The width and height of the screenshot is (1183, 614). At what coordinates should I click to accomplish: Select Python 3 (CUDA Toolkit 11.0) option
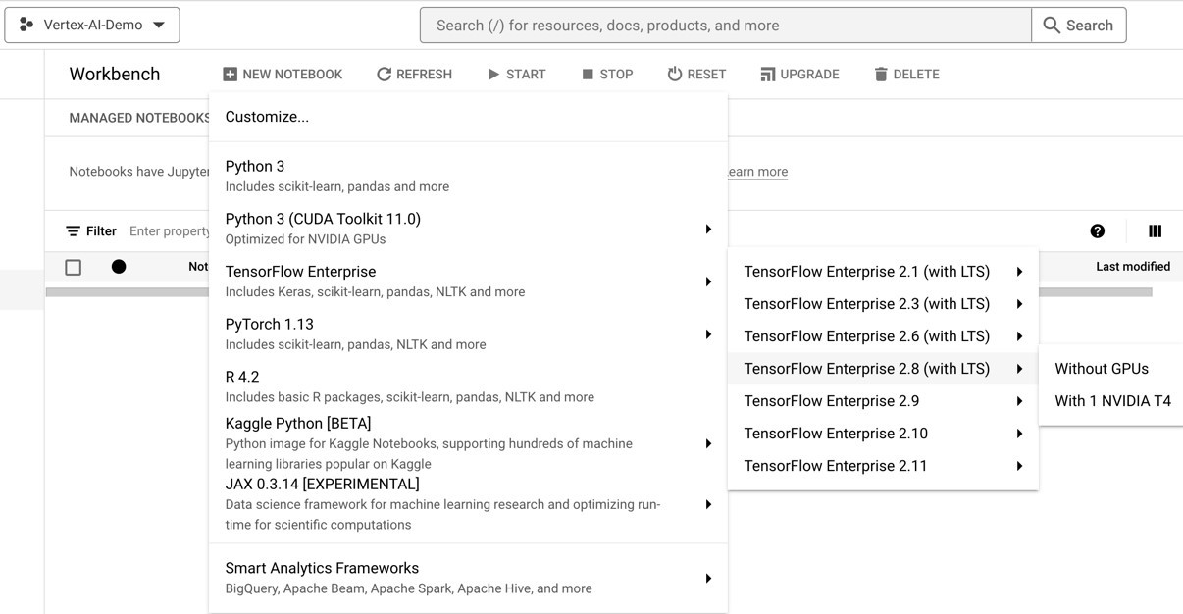pyautogui.click(x=468, y=229)
